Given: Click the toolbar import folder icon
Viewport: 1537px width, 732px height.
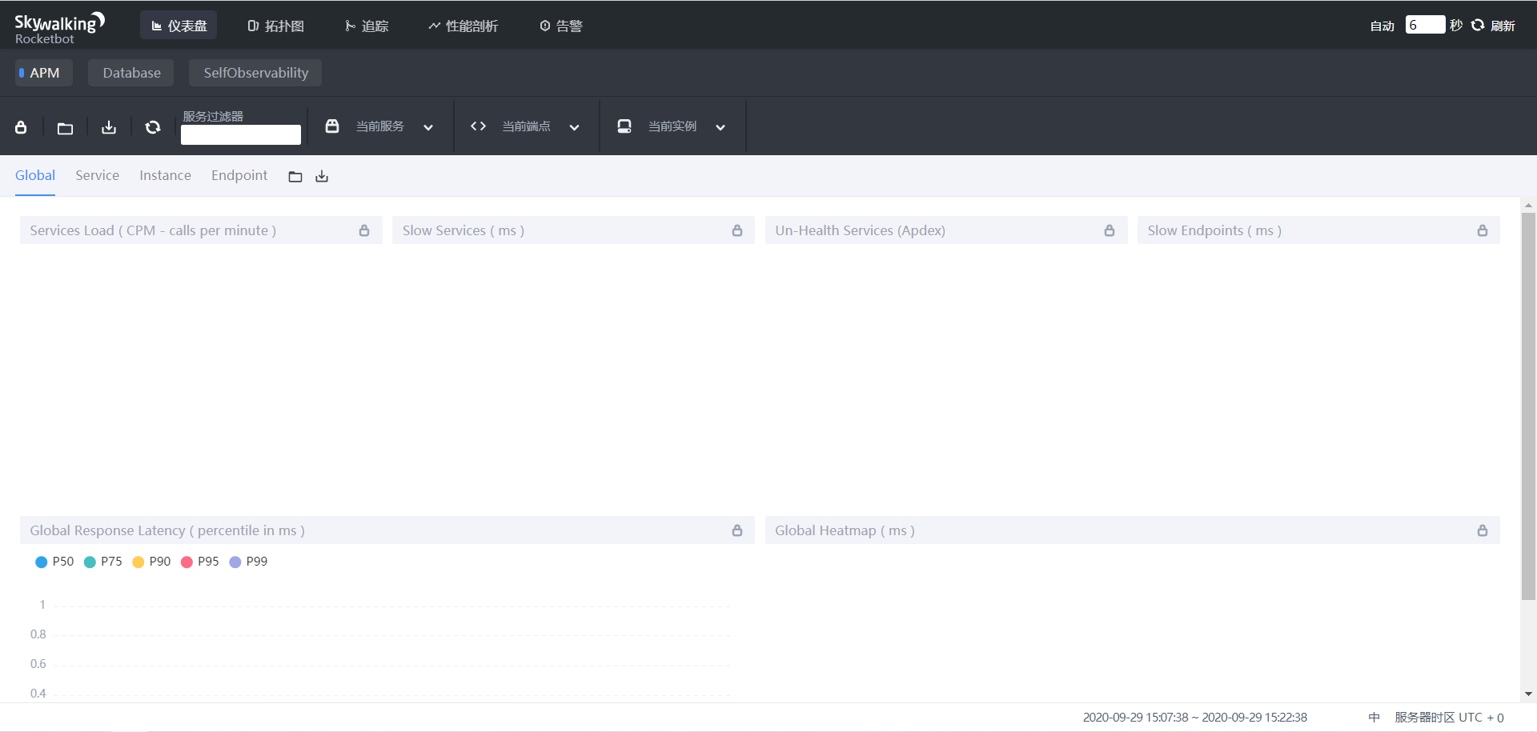Looking at the screenshot, I should [x=65, y=127].
